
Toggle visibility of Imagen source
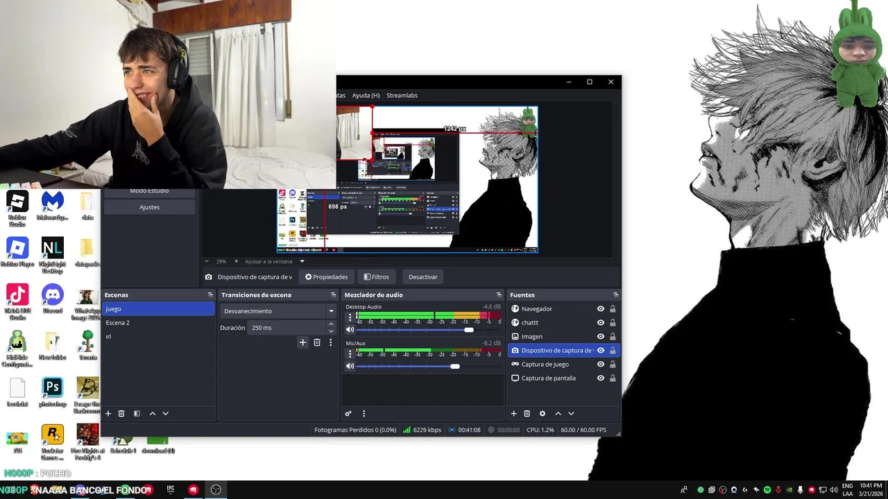point(601,337)
